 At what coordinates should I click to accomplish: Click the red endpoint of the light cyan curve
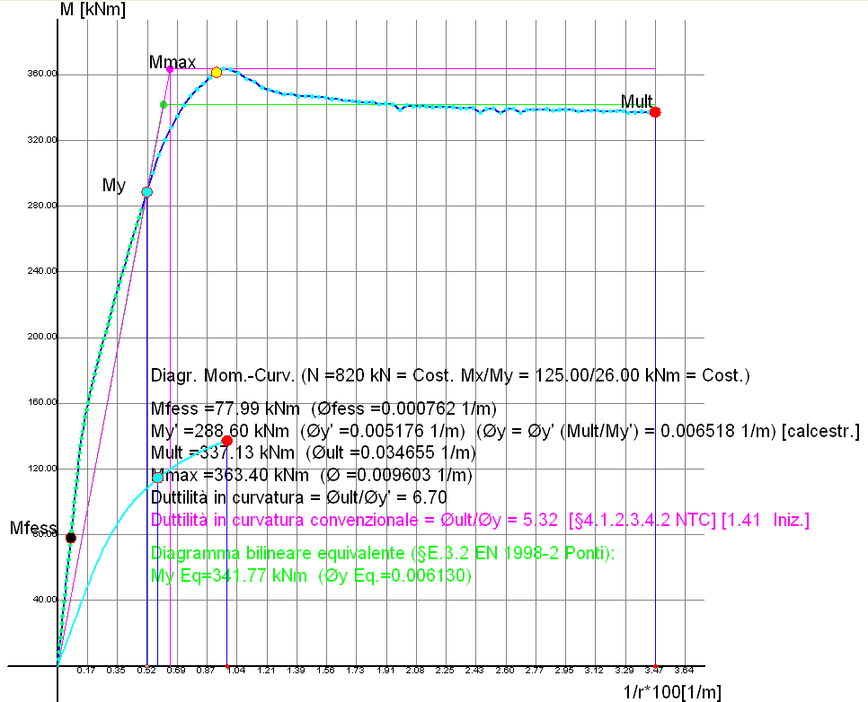point(227,441)
